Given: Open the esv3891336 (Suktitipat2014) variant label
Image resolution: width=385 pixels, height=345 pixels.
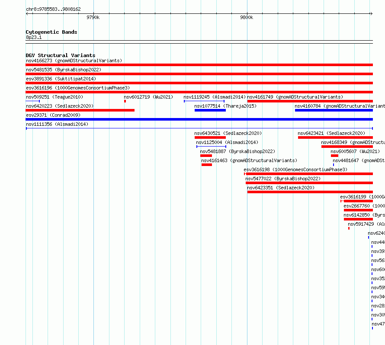Looking at the screenshot, I should 61,79.
